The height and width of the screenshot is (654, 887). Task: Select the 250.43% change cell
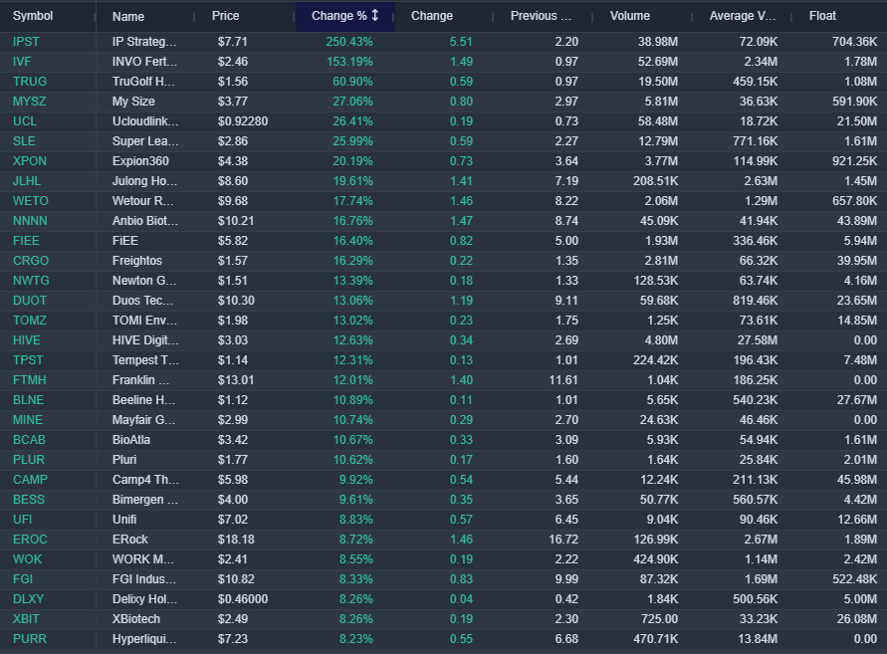tap(349, 42)
